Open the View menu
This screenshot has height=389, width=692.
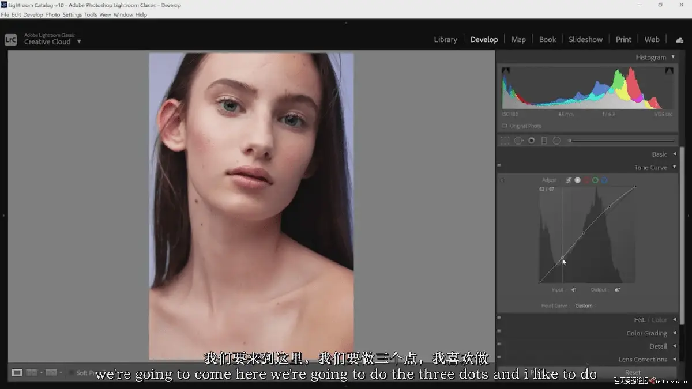[x=105, y=14]
